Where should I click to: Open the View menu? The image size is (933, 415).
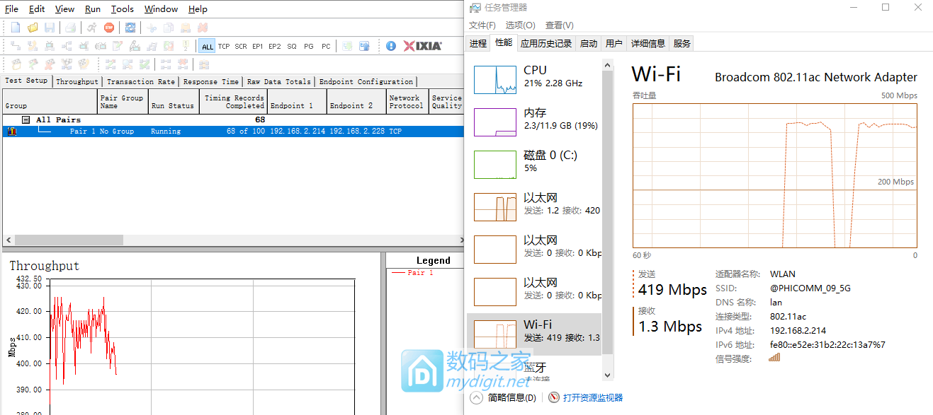tap(64, 9)
